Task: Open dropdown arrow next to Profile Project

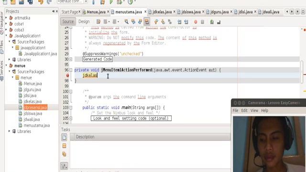Action: point(135,1)
